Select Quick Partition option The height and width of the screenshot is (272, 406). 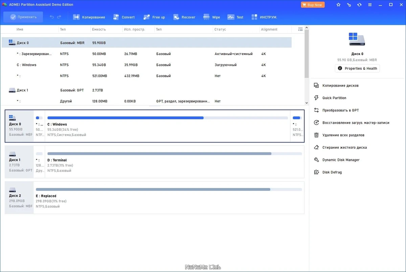334,98
